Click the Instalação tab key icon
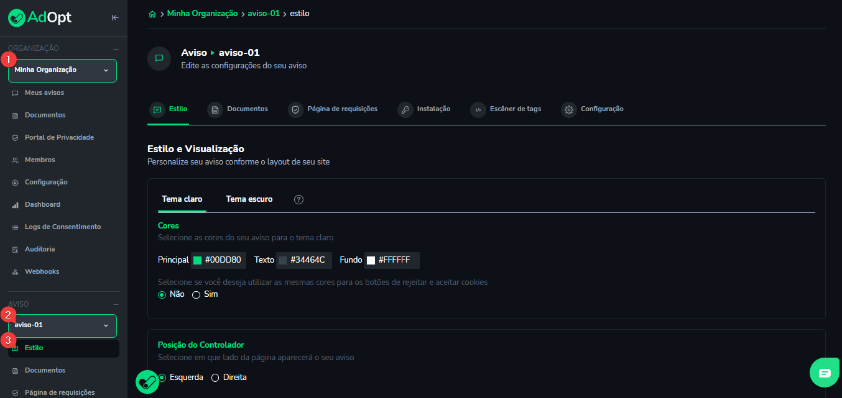Screen dimensions: 842x398 click(405, 109)
